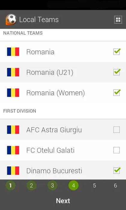This screenshot has height=210, width=126.
Task: Select the AFC Astra Giurgiu team name
Action: 54,130
